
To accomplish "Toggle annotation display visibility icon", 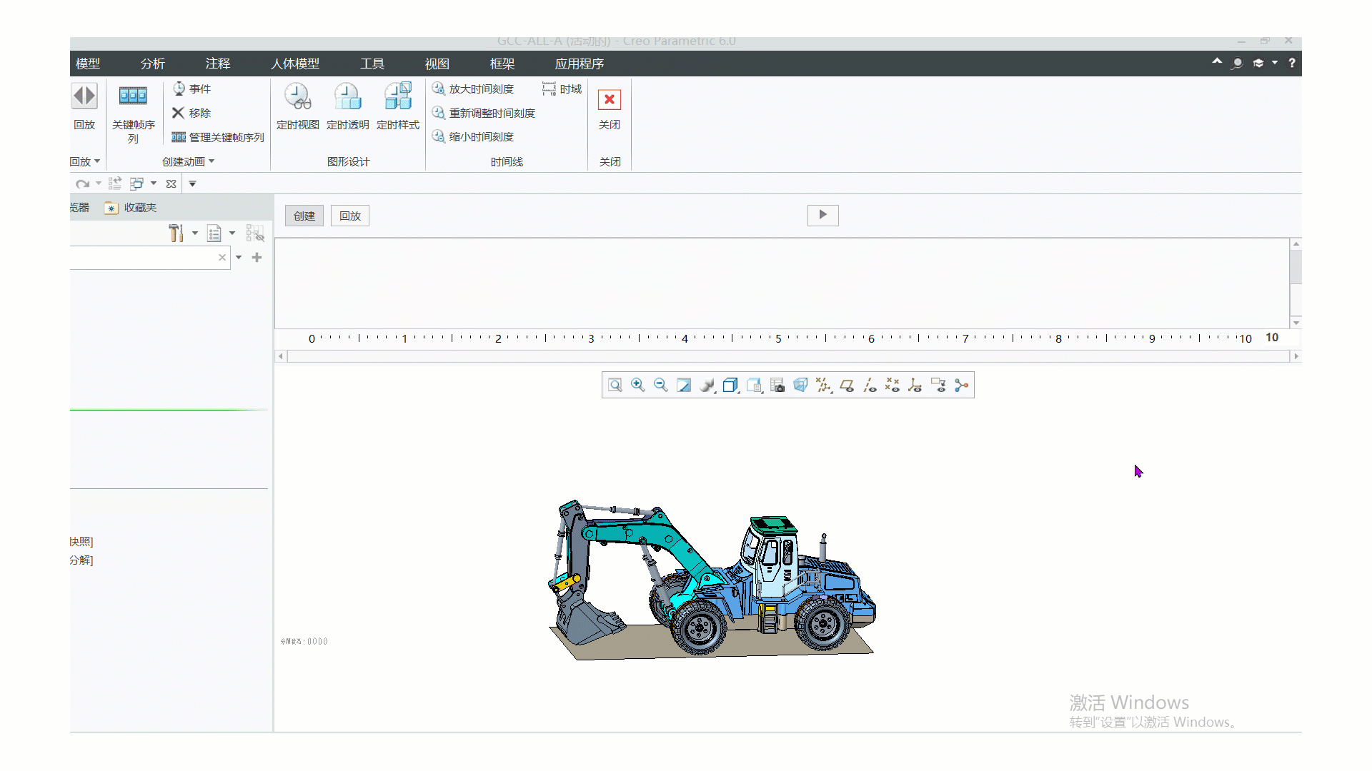I will tap(939, 385).
